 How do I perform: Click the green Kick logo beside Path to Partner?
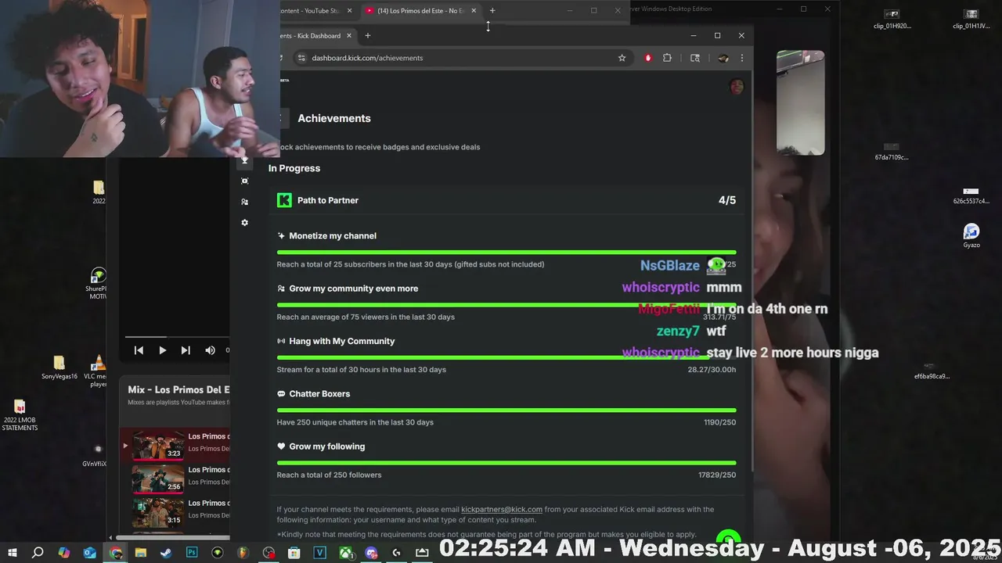284,200
